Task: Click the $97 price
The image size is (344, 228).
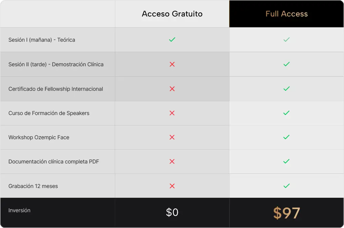Action: point(287,213)
